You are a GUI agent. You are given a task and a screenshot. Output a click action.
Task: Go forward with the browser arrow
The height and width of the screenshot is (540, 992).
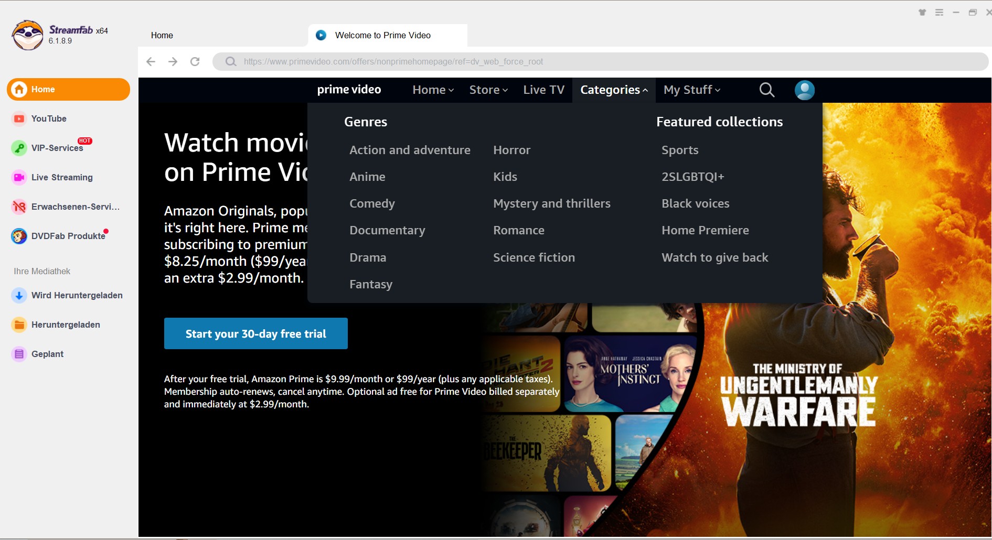pyautogui.click(x=173, y=61)
